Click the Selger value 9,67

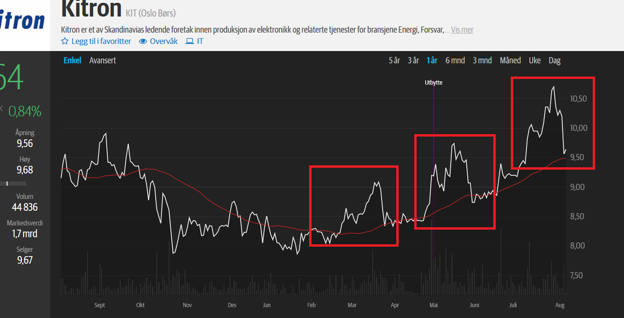25,260
